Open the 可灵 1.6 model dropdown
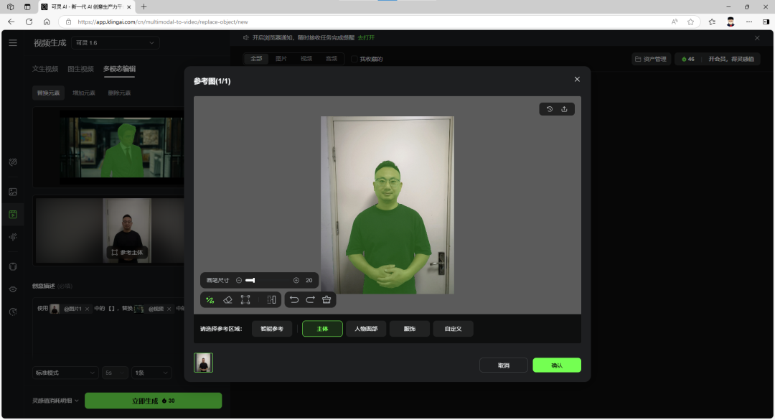This screenshot has height=420, width=775. [x=116, y=43]
